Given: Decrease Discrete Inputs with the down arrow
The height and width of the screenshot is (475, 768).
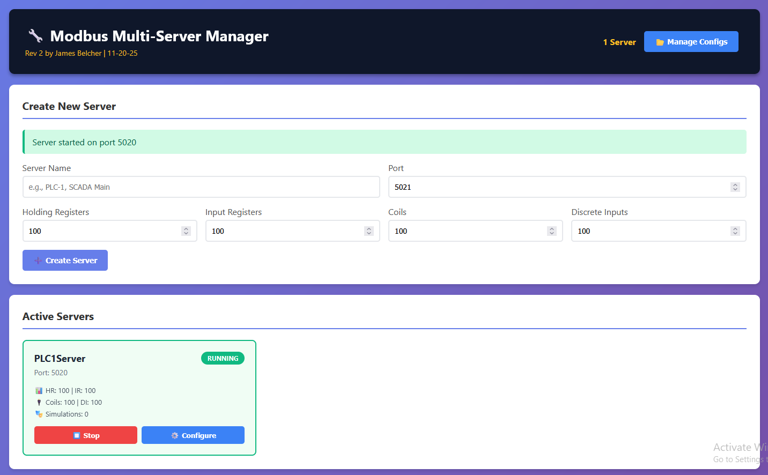Looking at the screenshot, I should tap(735, 234).
